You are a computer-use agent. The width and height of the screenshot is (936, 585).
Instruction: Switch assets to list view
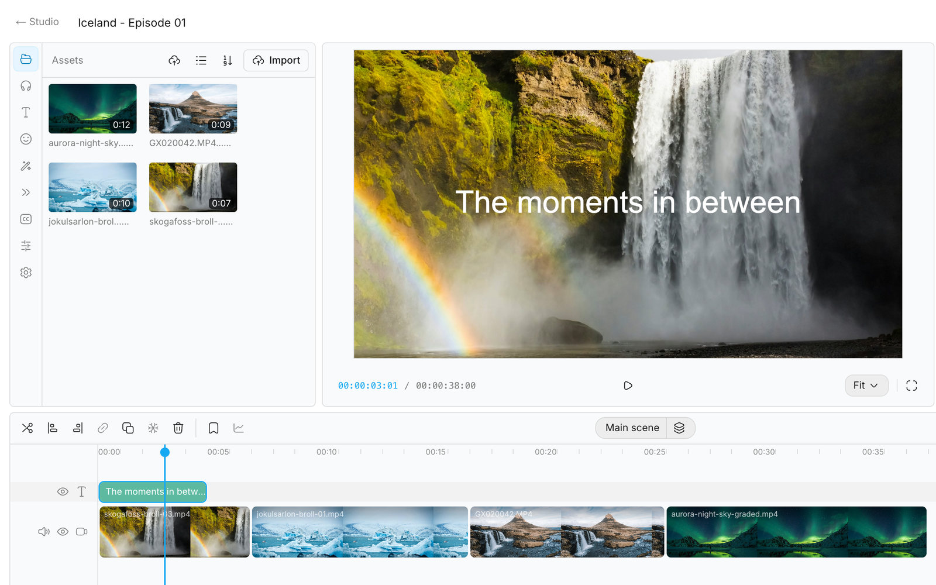point(201,60)
